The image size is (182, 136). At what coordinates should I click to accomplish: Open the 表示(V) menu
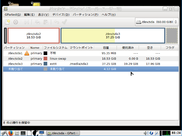[43, 15]
